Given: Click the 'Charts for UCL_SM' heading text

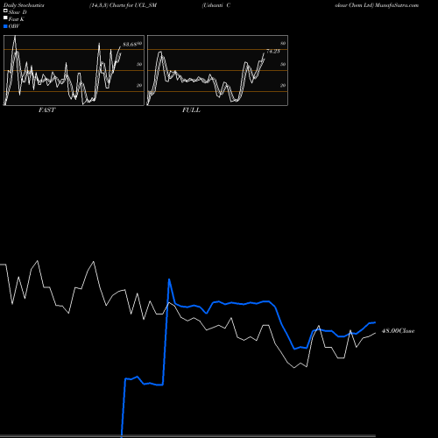Looking at the screenshot, I should coord(133,5).
